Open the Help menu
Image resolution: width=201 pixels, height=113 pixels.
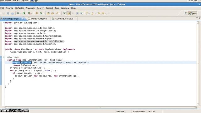[73, 8]
